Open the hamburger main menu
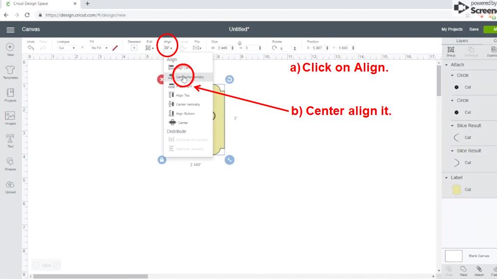This screenshot has width=497, height=279. pos(10,30)
